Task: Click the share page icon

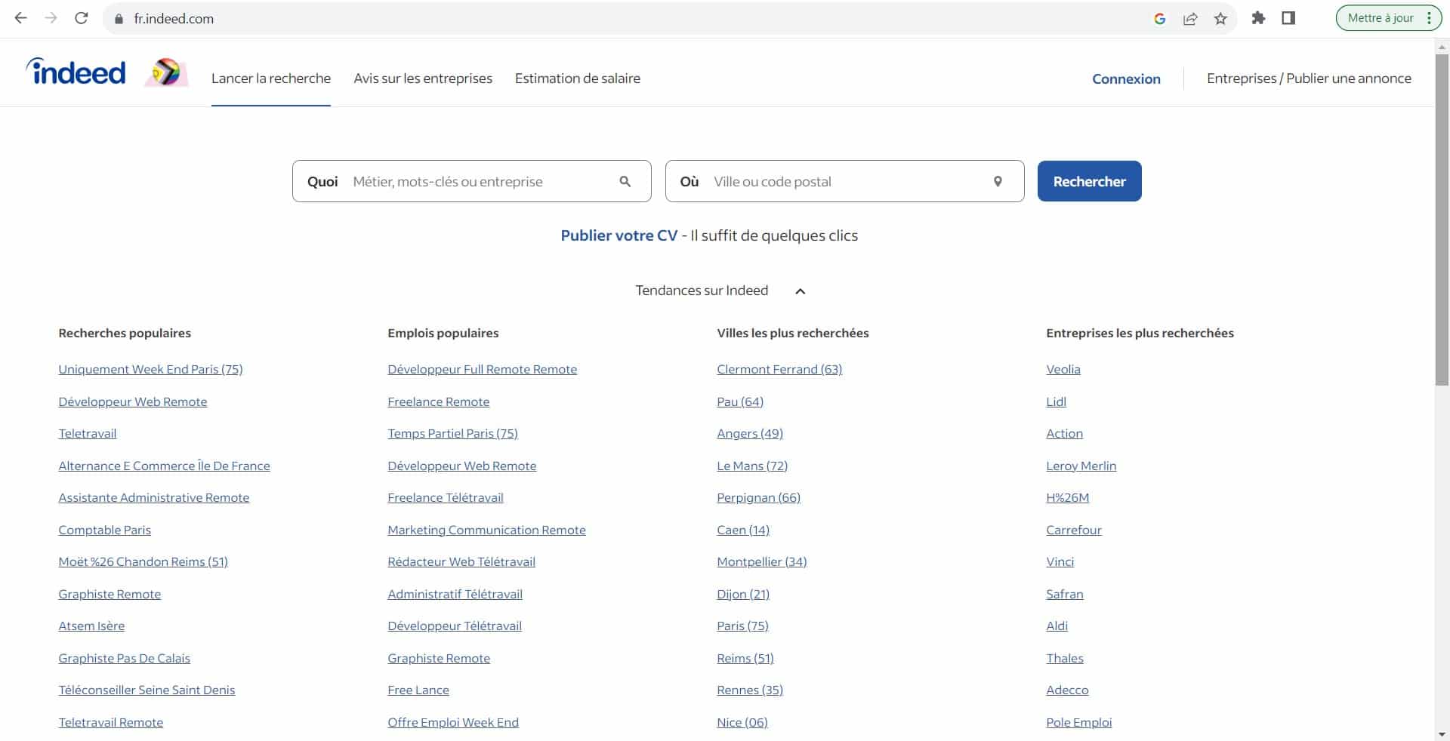Action: pos(1190,19)
